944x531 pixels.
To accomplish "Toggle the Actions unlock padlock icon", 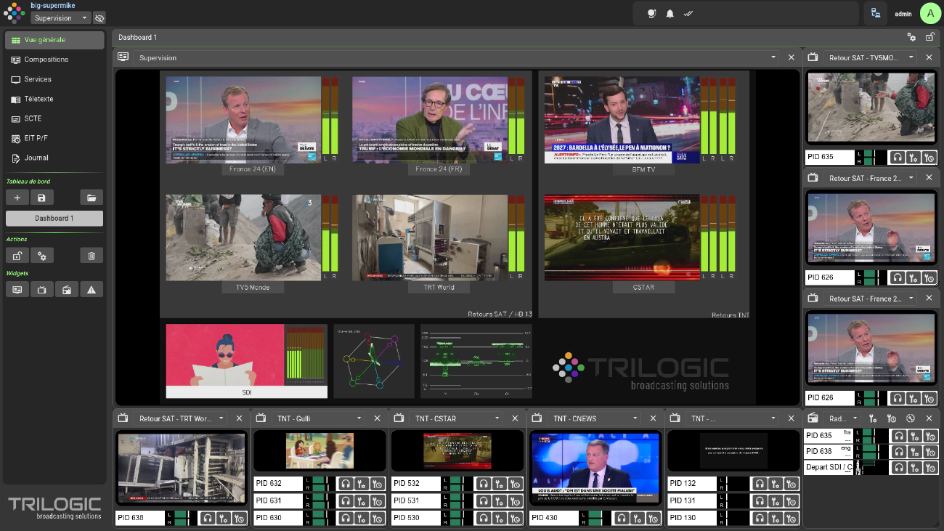I will coord(17,256).
